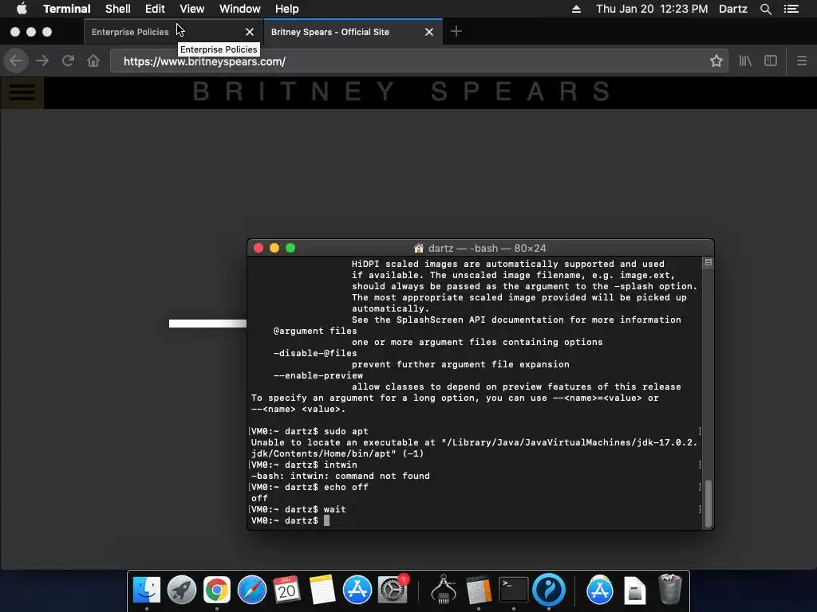Open a new browser tab
Image resolution: width=817 pixels, height=612 pixels.
point(456,31)
